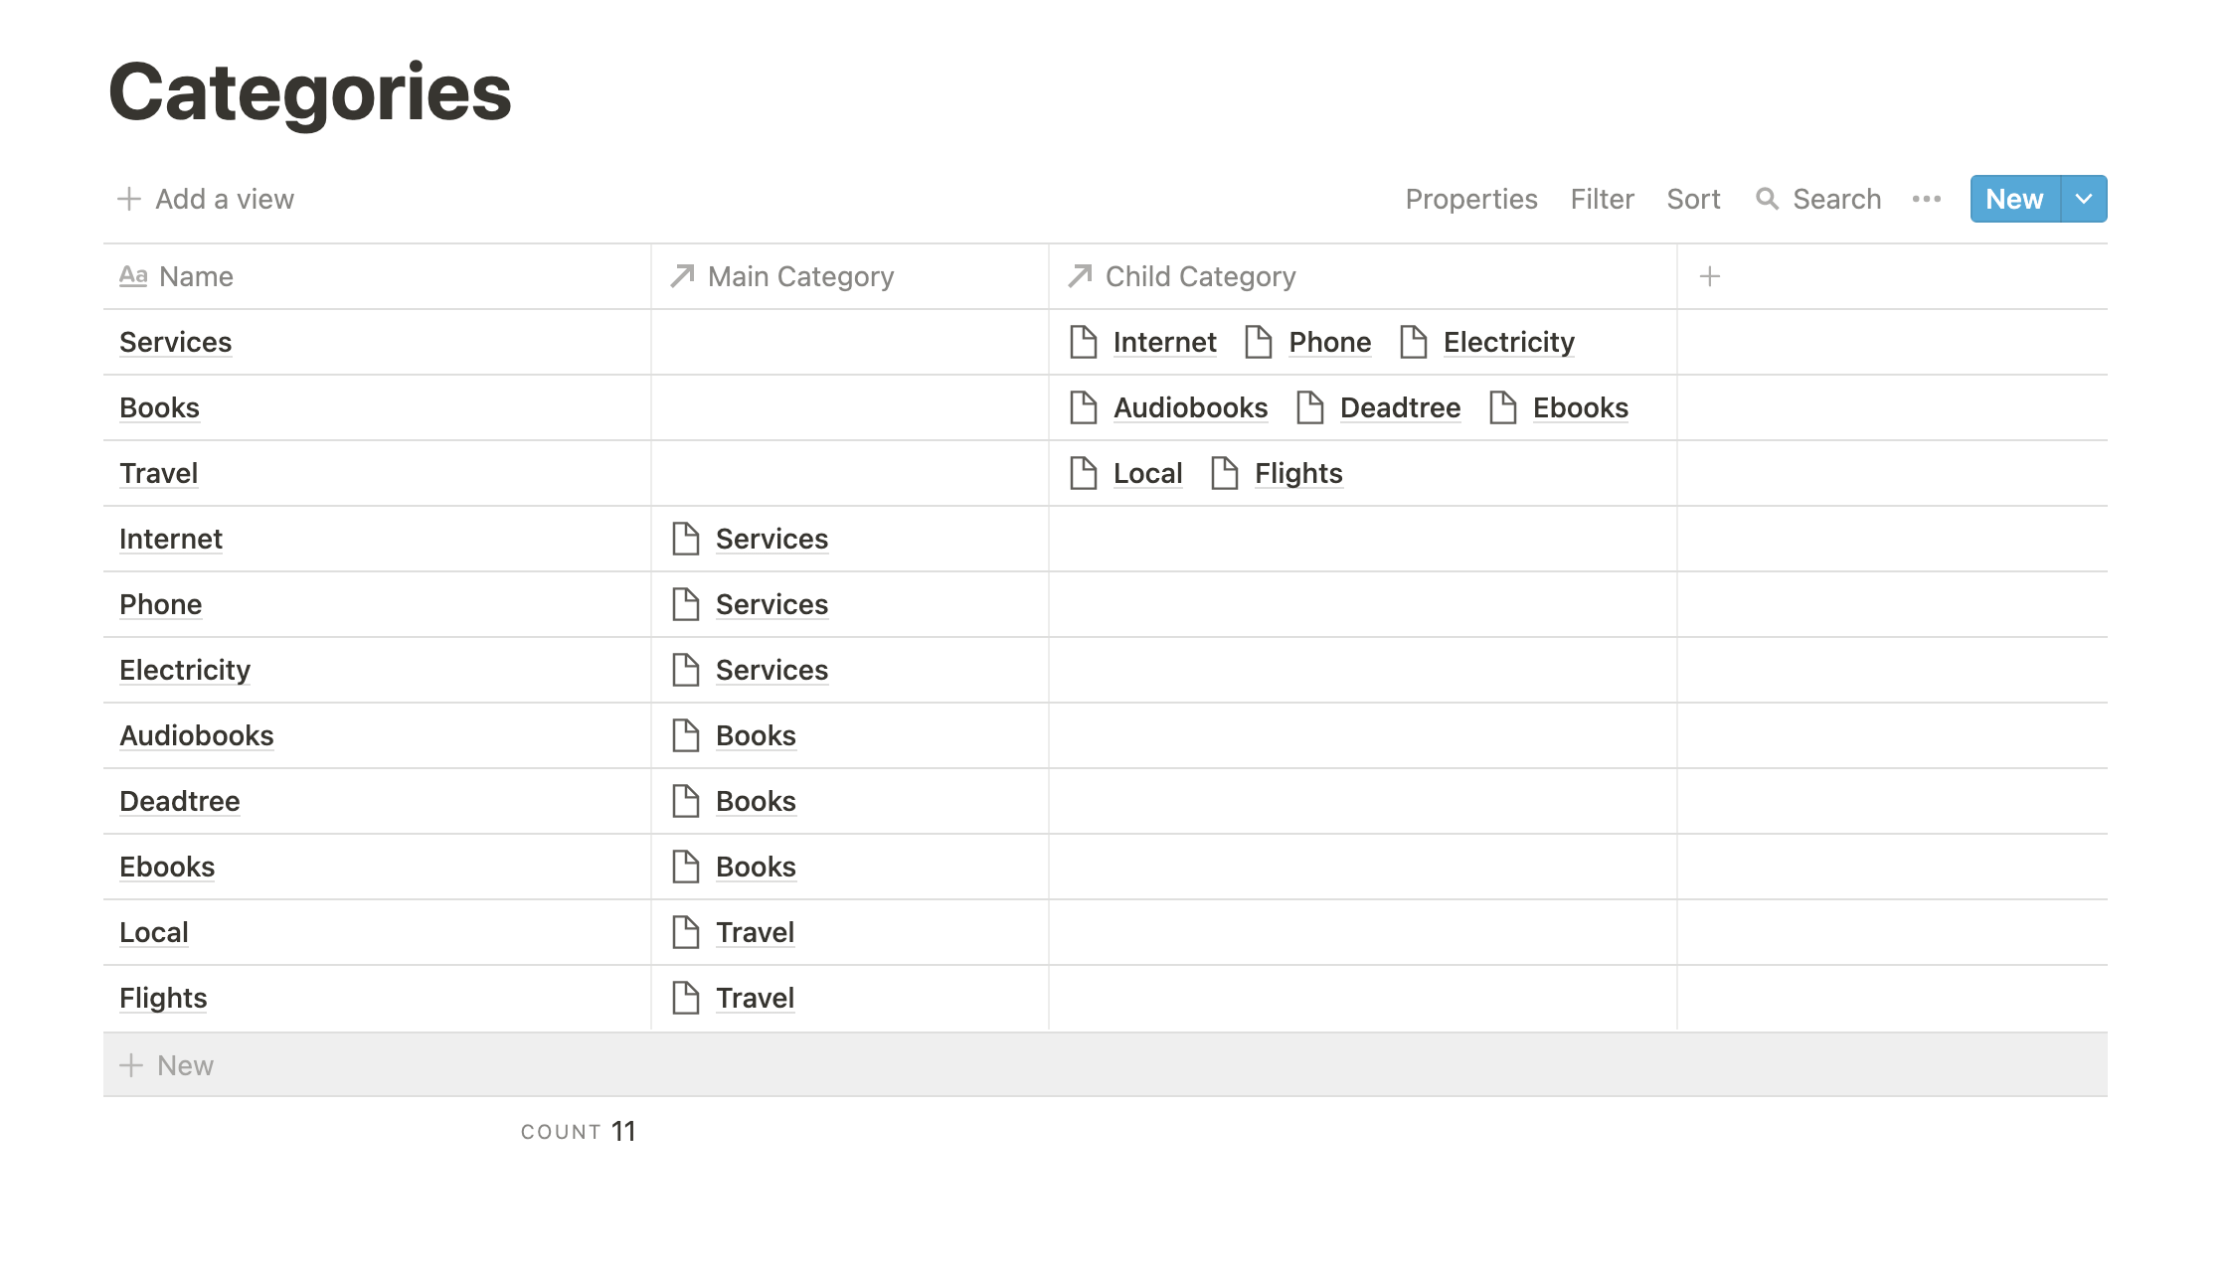The width and height of the screenshot is (2231, 1270).
Task: Open the COUNT calculation dropdown
Action: (x=578, y=1131)
